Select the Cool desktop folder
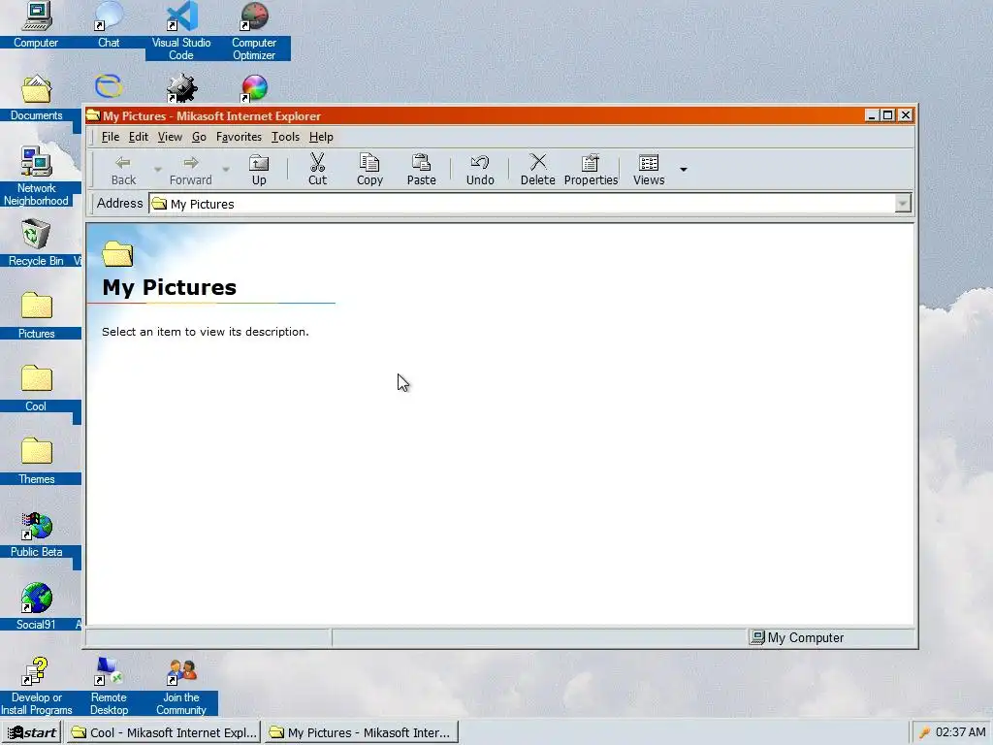993x745 pixels. coord(36,388)
